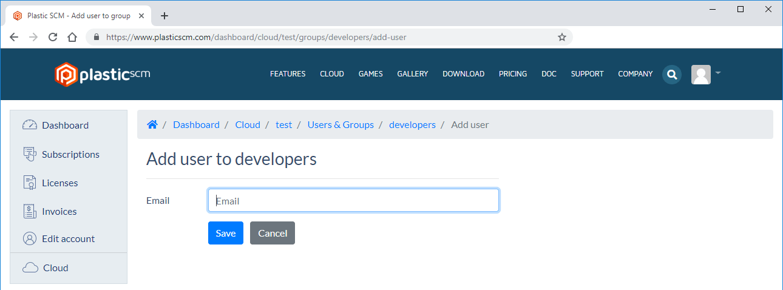The height and width of the screenshot is (290, 783).
Task: Select Invoices label in sidebar
Action: click(x=59, y=211)
